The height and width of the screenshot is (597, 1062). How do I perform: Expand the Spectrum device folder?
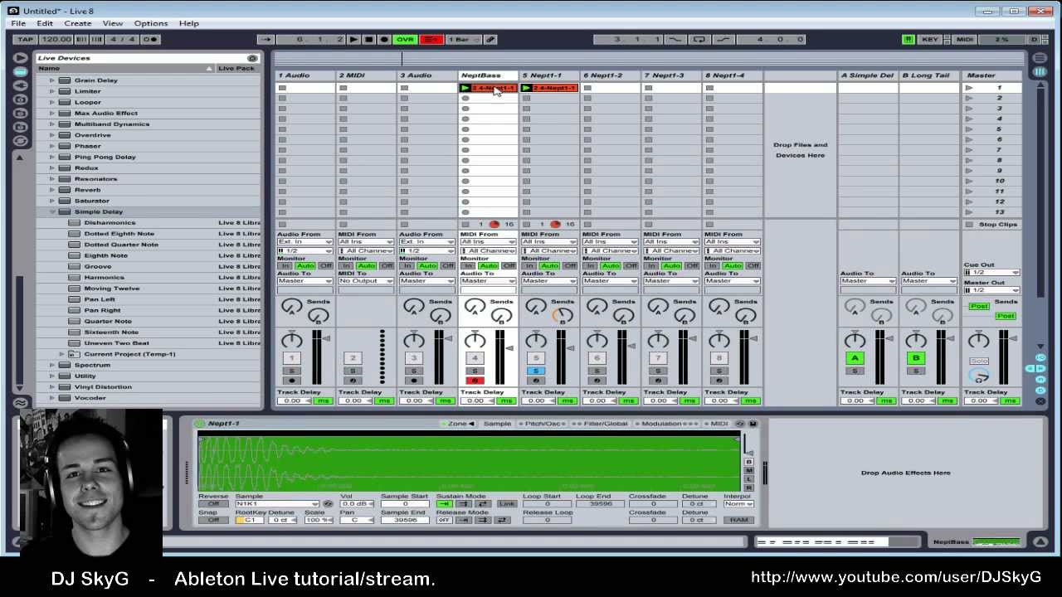click(x=52, y=365)
